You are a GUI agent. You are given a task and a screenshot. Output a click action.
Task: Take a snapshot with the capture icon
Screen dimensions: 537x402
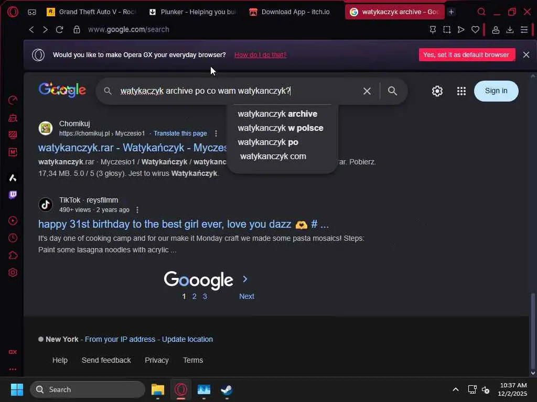447,30
